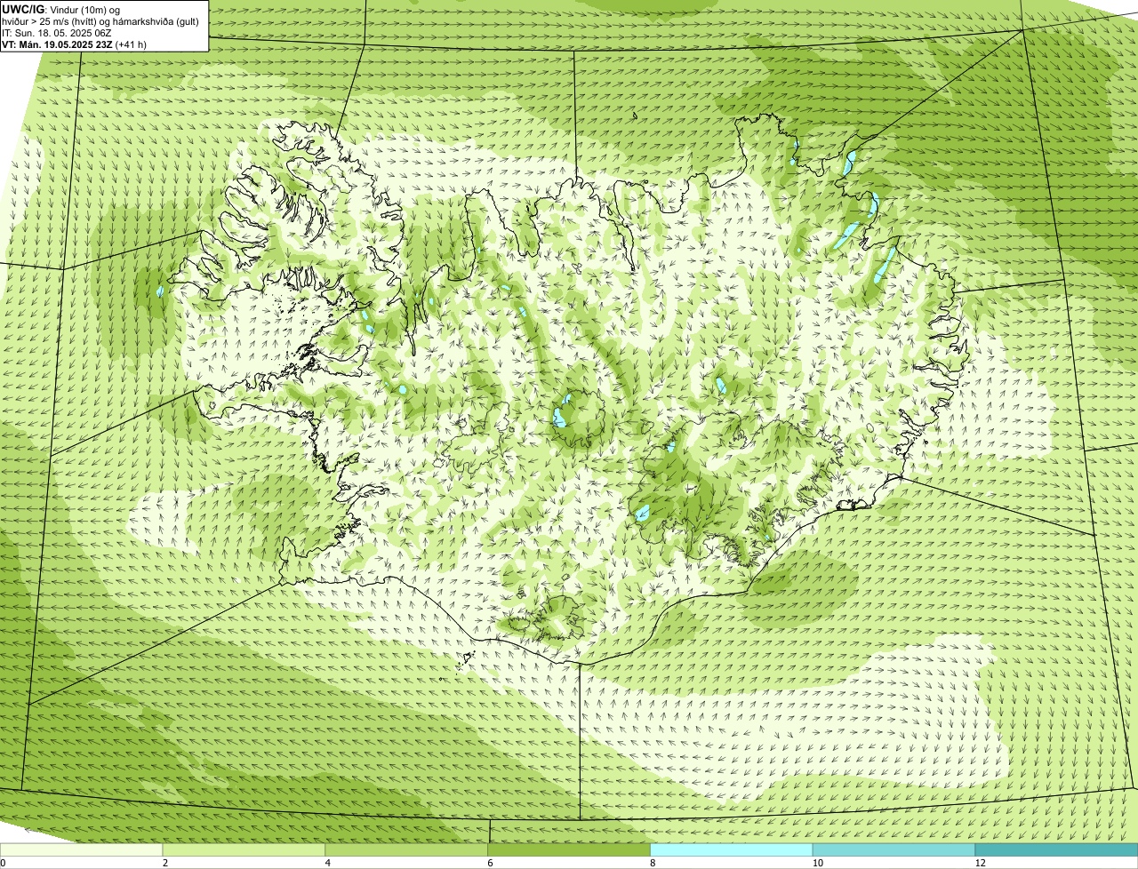Image resolution: width=1138 pixels, height=869 pixels.
Task: Click the "8" tick label on the scale
Action: (653, 863)
